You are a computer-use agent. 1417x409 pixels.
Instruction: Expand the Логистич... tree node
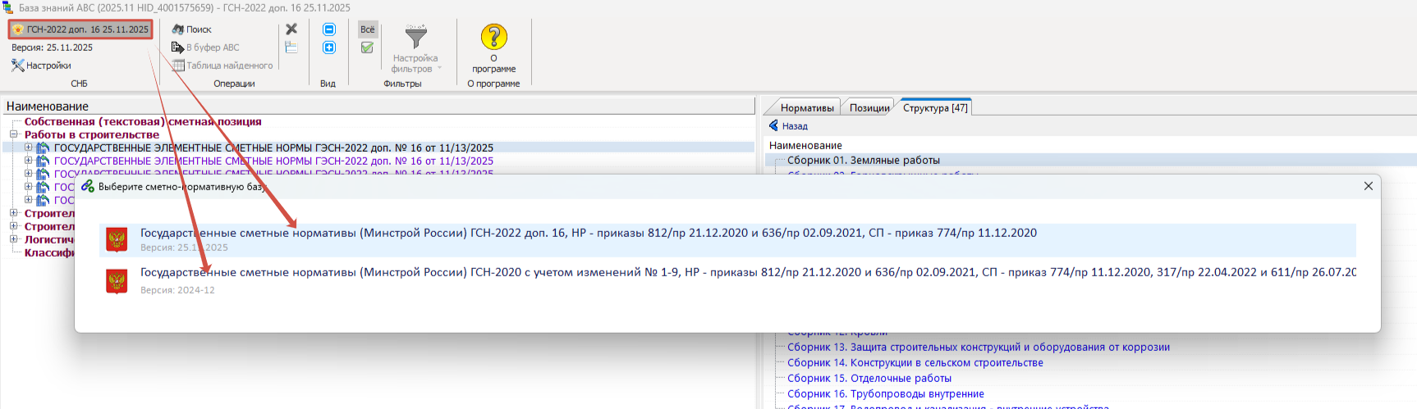(x=14, y=239)
